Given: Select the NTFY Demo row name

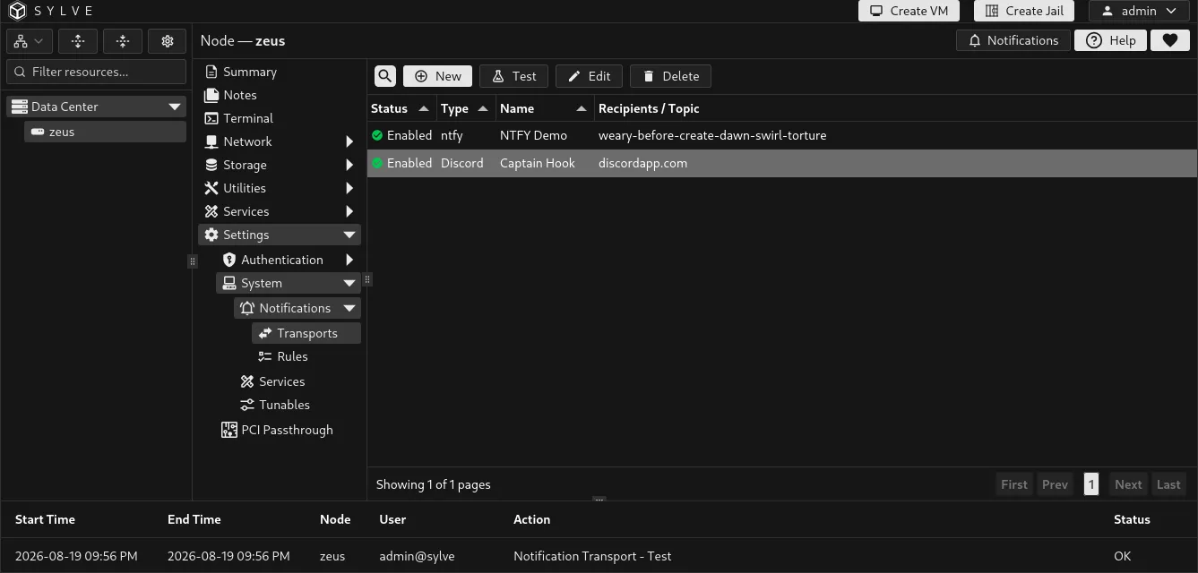Looking at the screenshot, I should 533,135.
